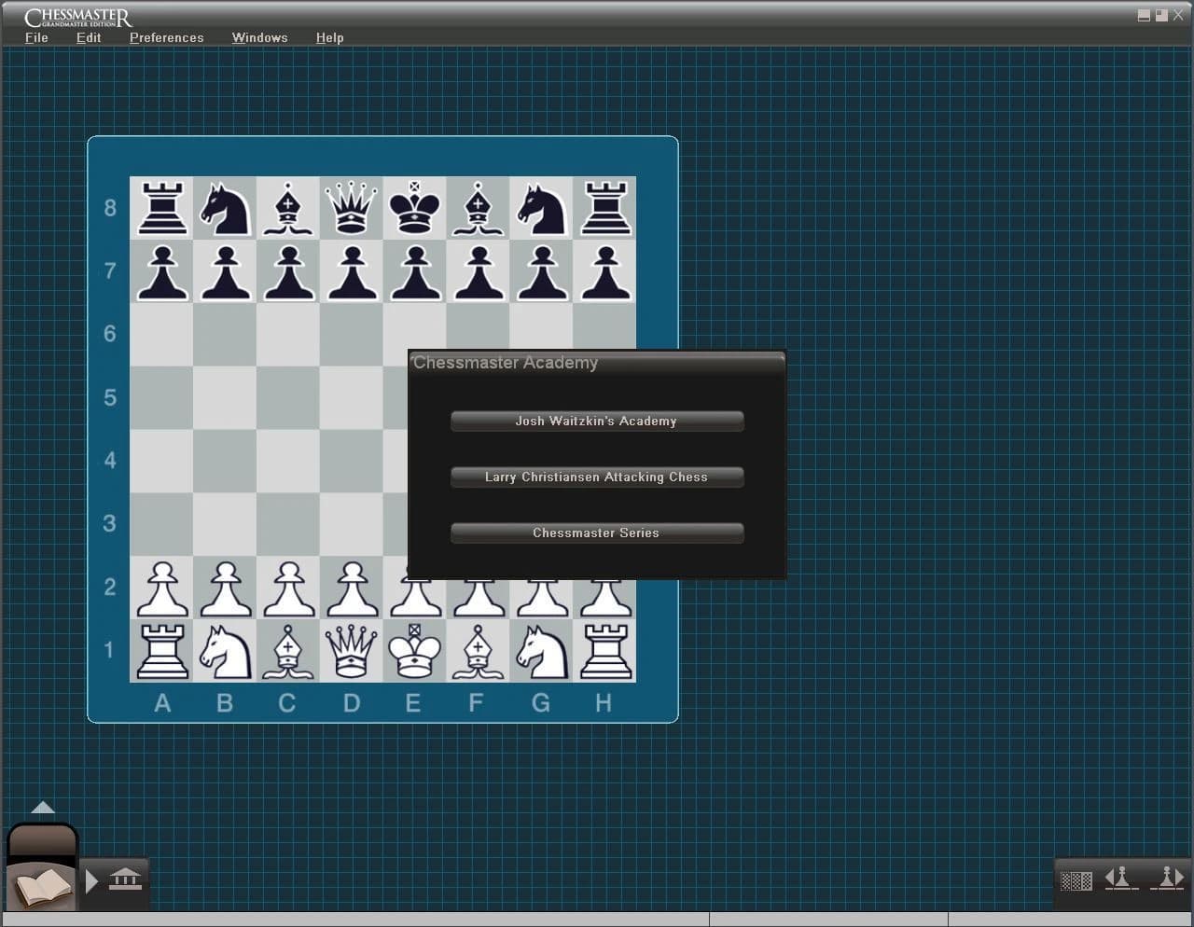Expand the drawer using the up arrow triangle
The image size is (1194, 927).
43,808
